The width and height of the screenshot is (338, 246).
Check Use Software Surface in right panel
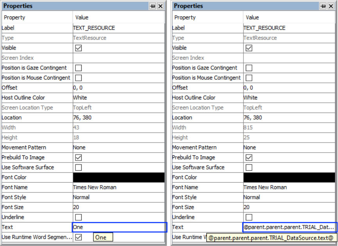tap(249, 168)
